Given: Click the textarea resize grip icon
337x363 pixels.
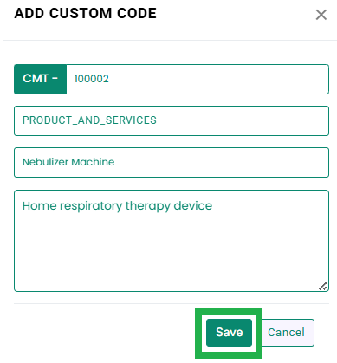Looking at the screenshot, I should pyautogui.click(x=323, y=286).
